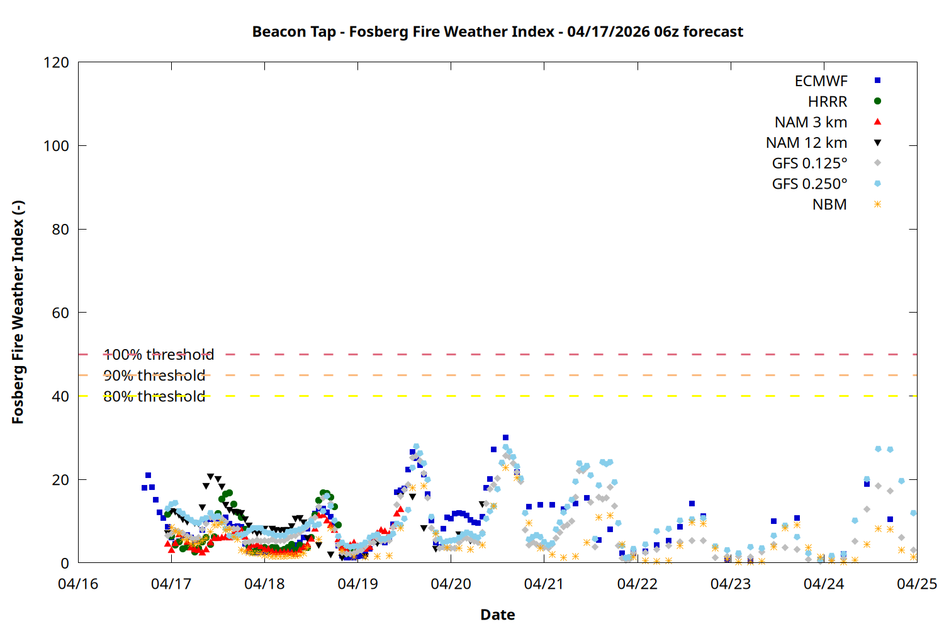
Task: Select the NBM legend text label
Action: pyautogui.click(x=829, y=205)
